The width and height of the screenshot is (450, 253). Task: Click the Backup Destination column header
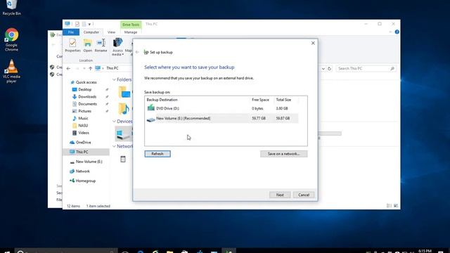(x=162, y=100)
